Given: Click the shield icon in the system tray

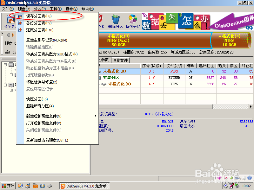Looking at the screenshot, I should 226,186.
